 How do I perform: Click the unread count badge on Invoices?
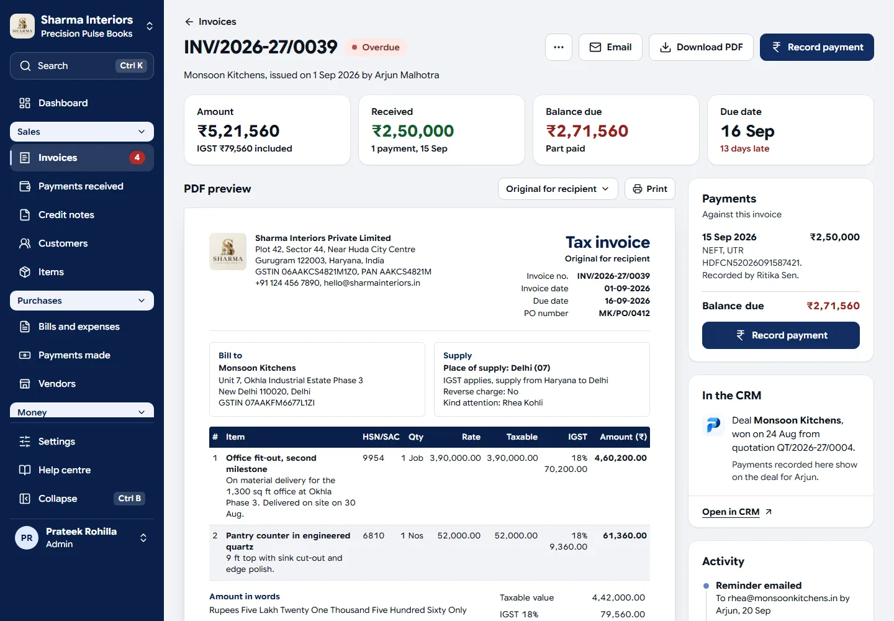coord(137,158)
